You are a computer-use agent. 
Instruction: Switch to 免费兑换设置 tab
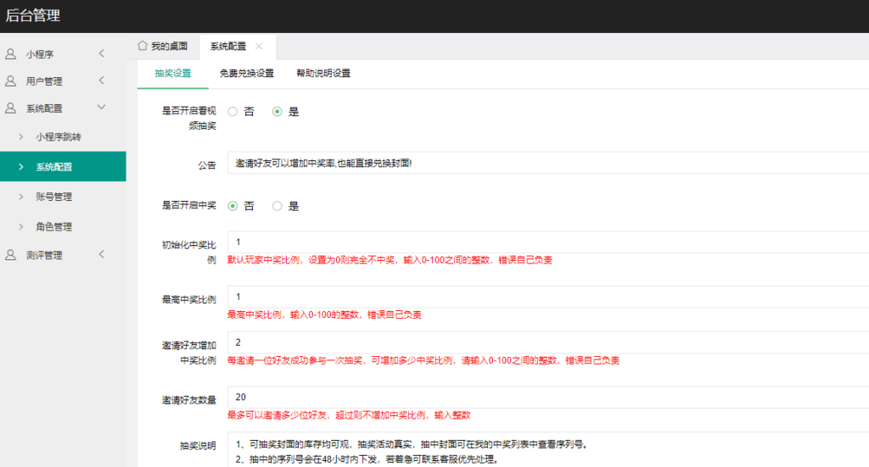(x=246, y=74)
